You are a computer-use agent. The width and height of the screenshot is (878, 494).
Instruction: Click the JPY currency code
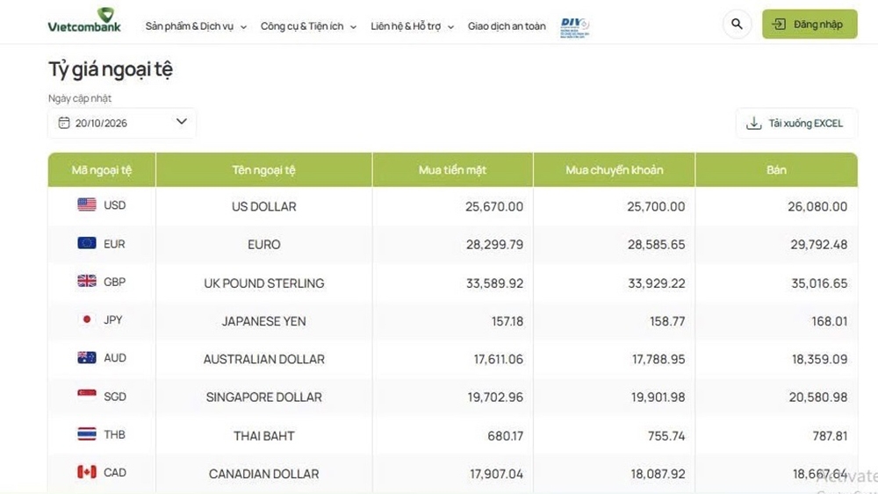(x=113, y=320)
